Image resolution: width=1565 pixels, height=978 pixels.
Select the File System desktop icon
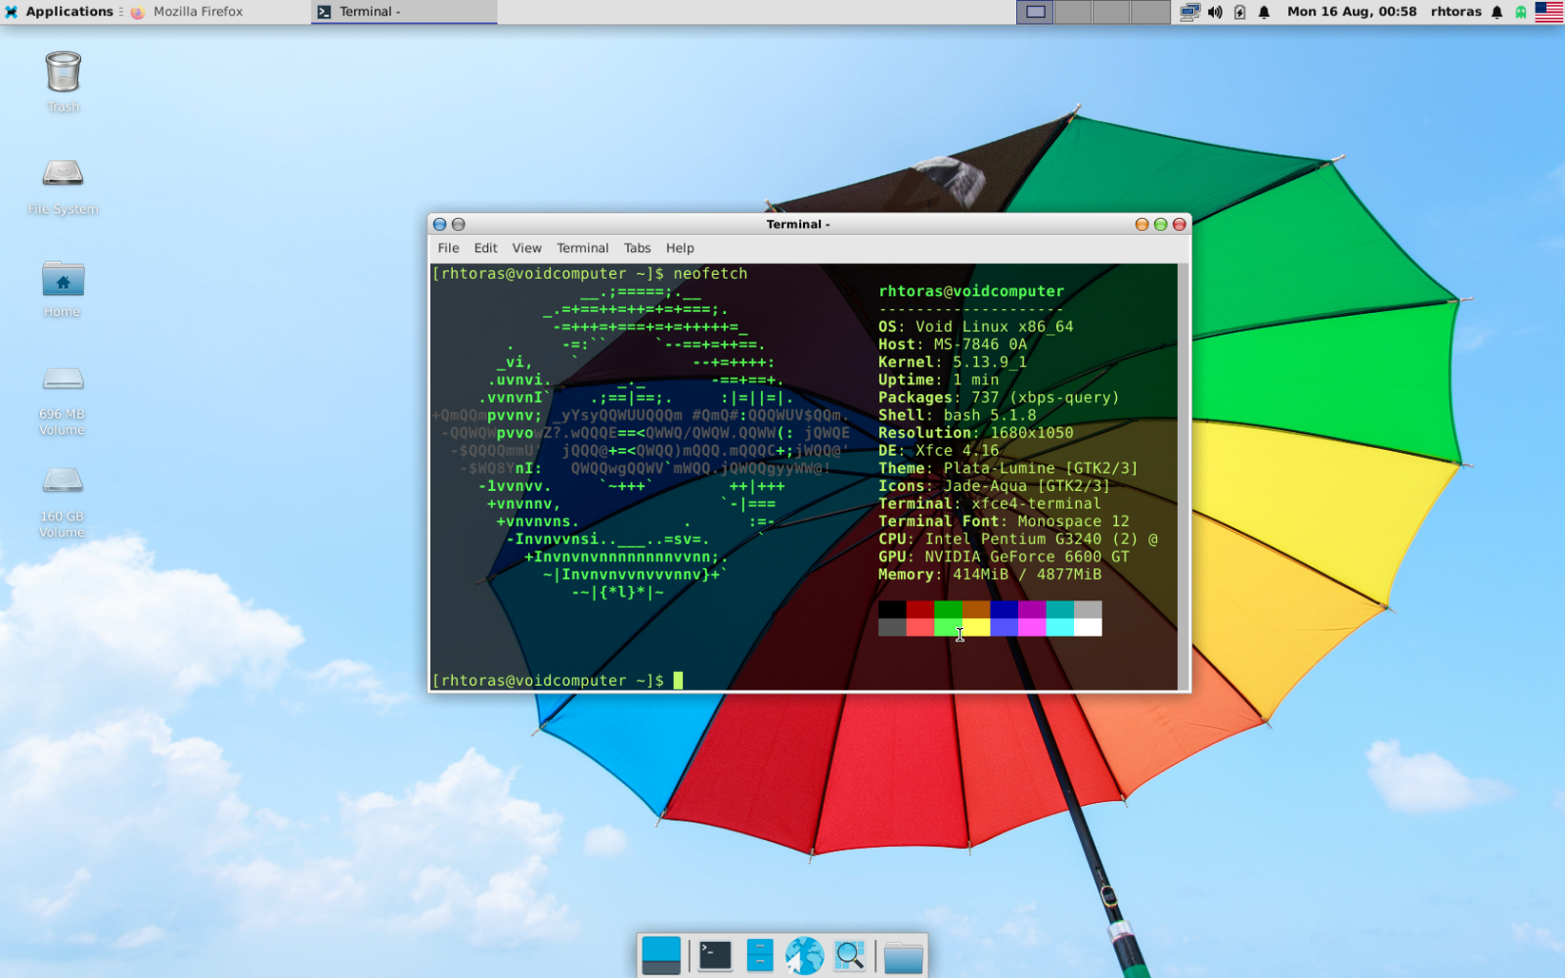click(x=63, y=186)
